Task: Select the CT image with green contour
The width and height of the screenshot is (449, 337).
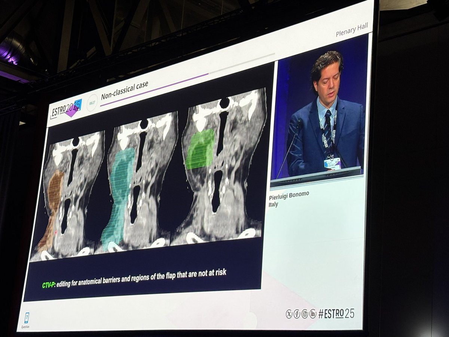Action: (219, 166)
